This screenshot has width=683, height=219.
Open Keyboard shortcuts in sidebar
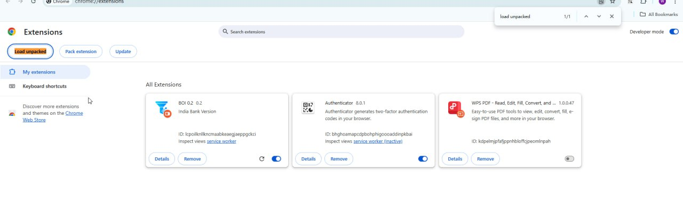point(45,86)
